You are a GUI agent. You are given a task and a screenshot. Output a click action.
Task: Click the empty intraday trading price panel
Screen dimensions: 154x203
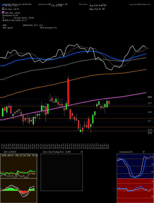tap(62, 172)
